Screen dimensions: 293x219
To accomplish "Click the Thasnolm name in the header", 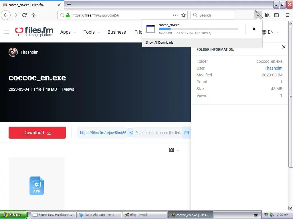I will point(29,52).
